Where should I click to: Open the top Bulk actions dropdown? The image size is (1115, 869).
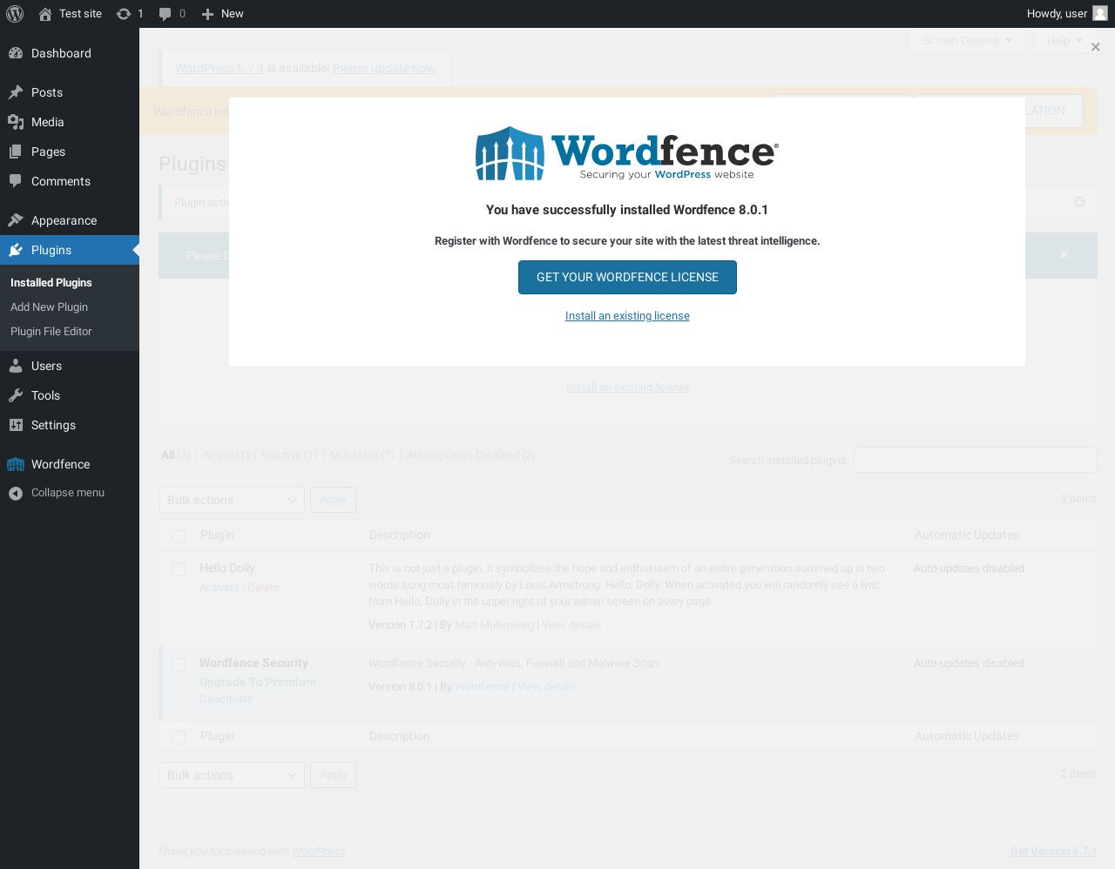232,500
